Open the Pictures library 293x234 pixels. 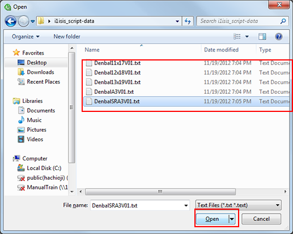[x=36, y=130]
